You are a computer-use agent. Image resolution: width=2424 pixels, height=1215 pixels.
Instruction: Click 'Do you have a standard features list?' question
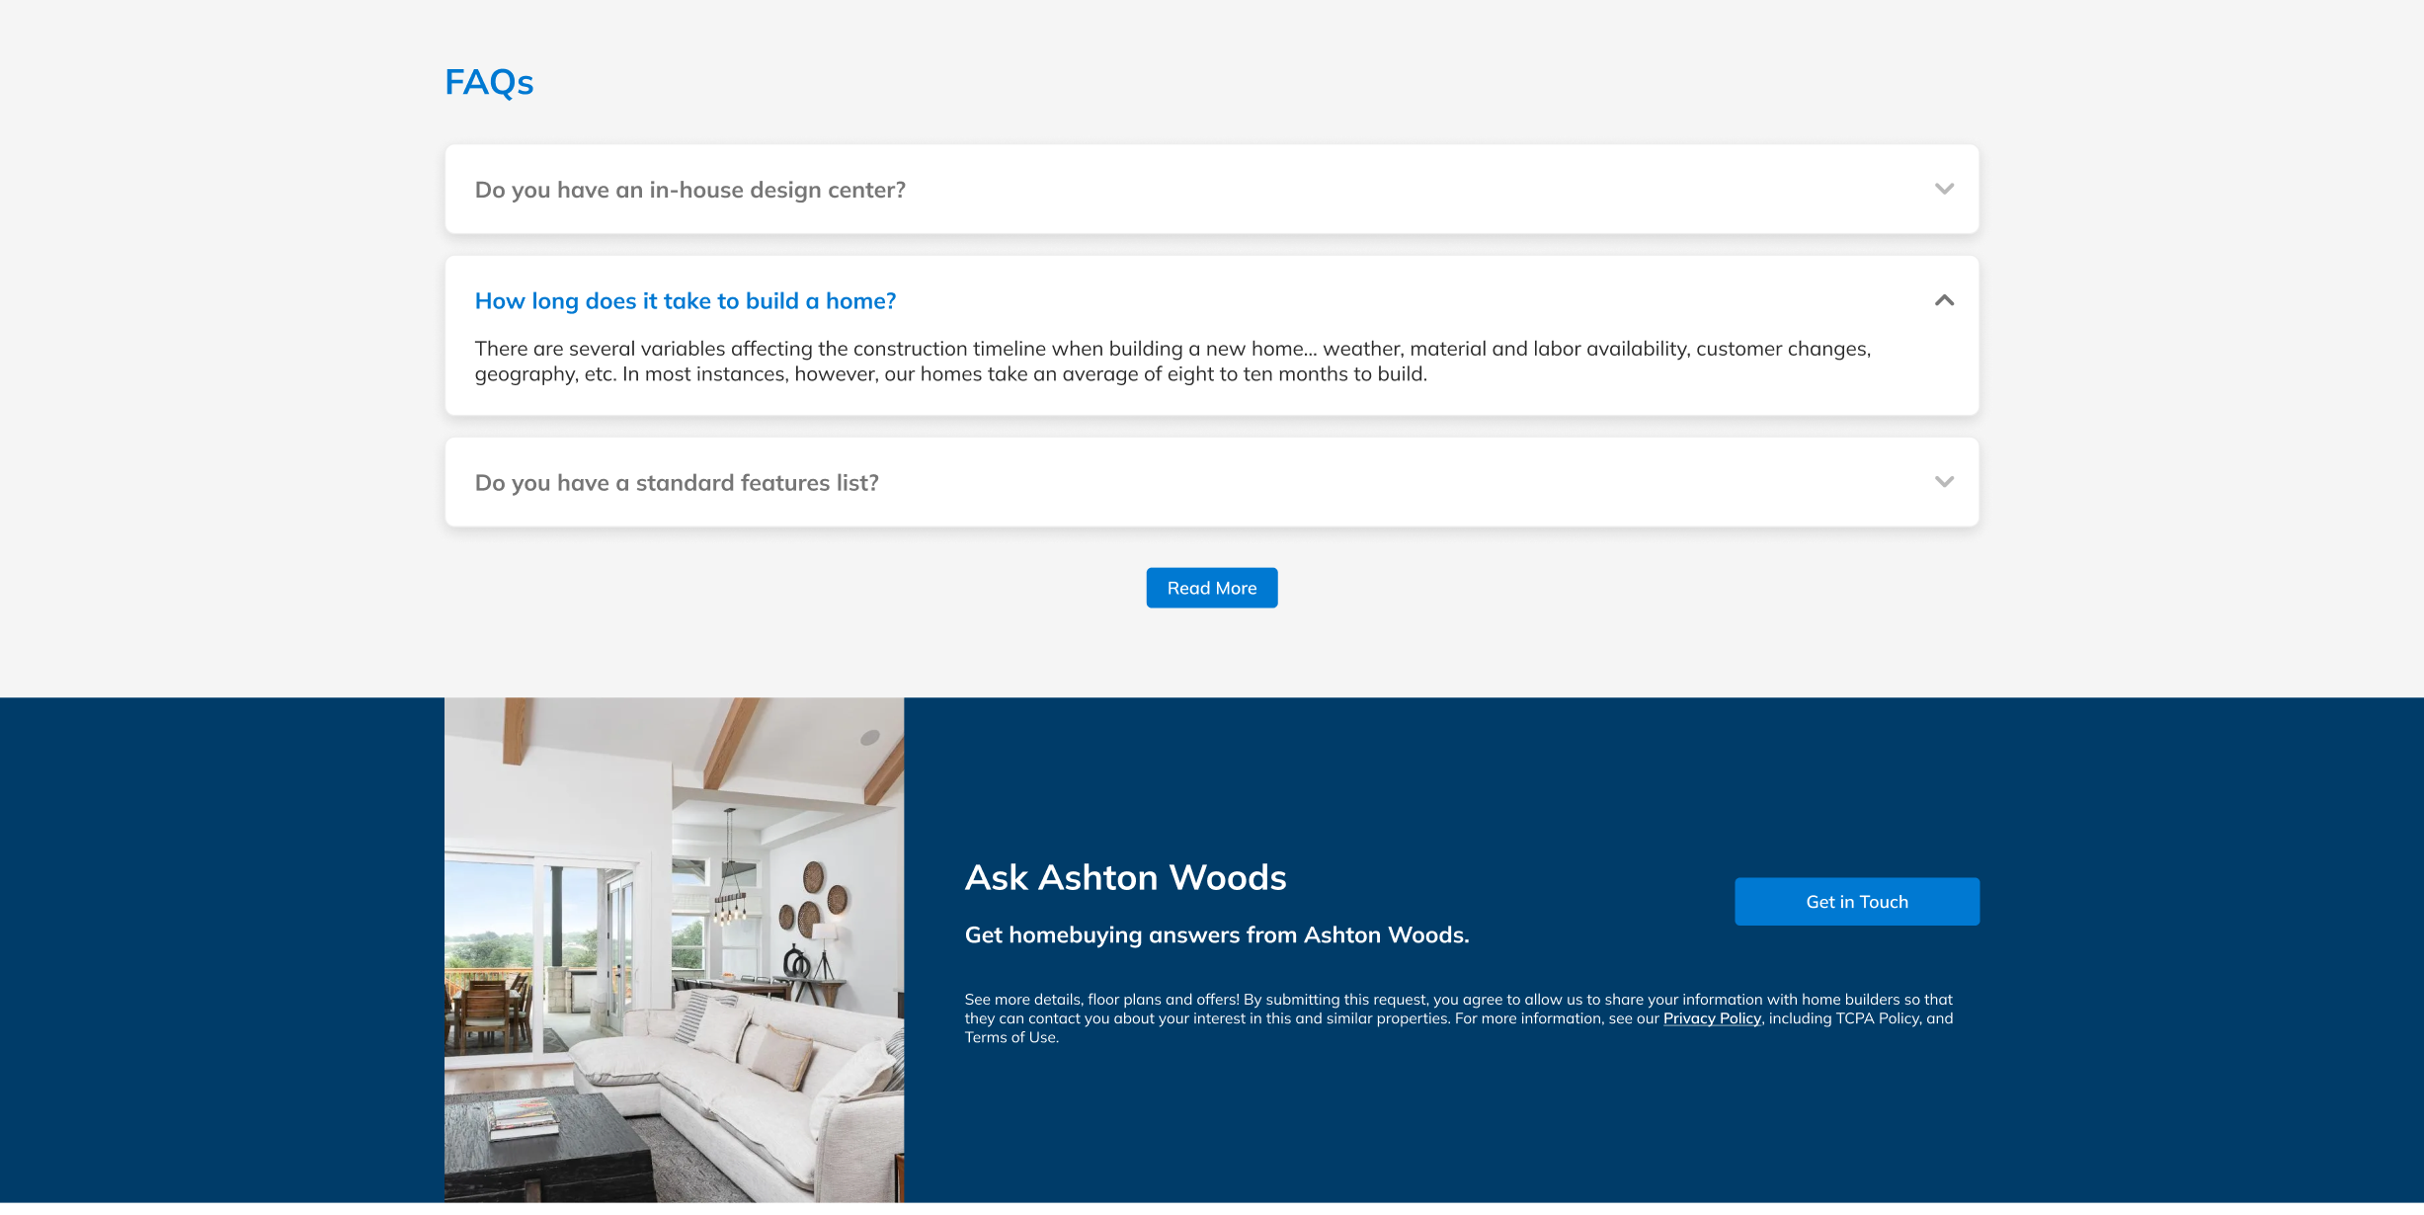[677, 483]
